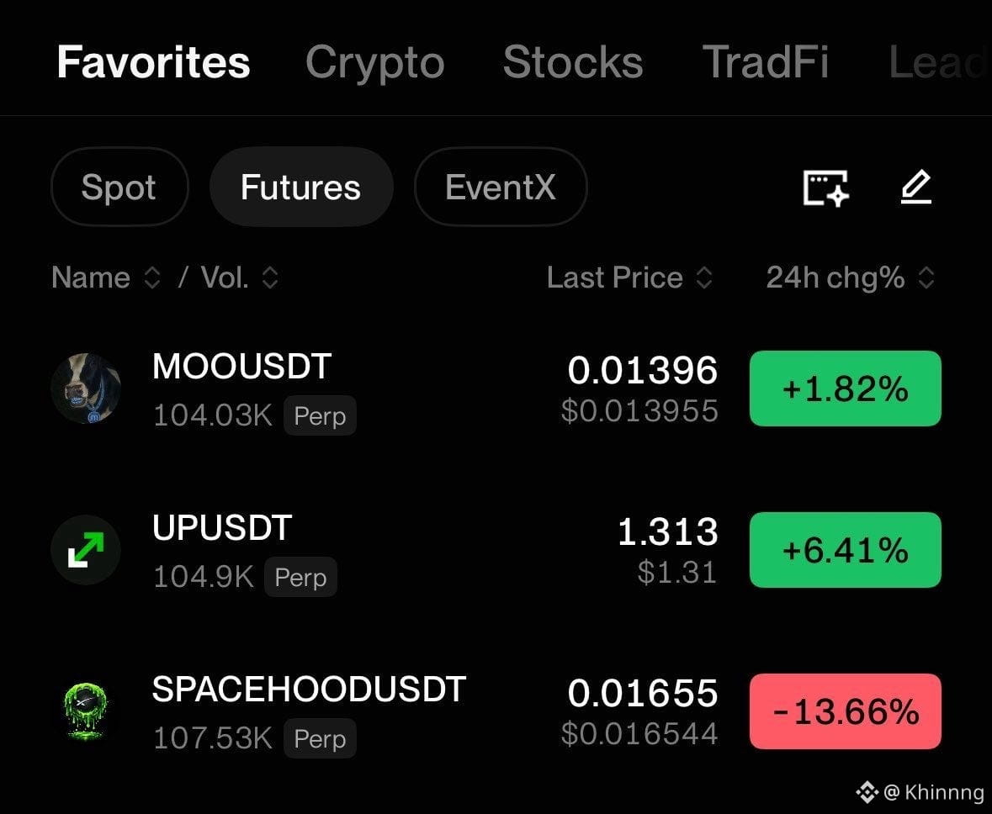Image resolution: width=992 pixels, height=814 pixels.
Task: Select the Spot filter pill
Action: pyautogui.click(x=119, y=188)
